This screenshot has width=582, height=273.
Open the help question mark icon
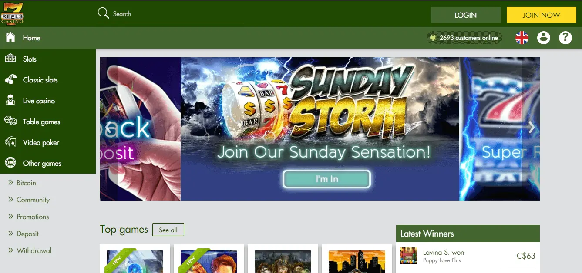click(565, 38)
